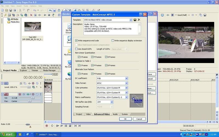Click Cancel in Custom Template dialog

[139, 119]
